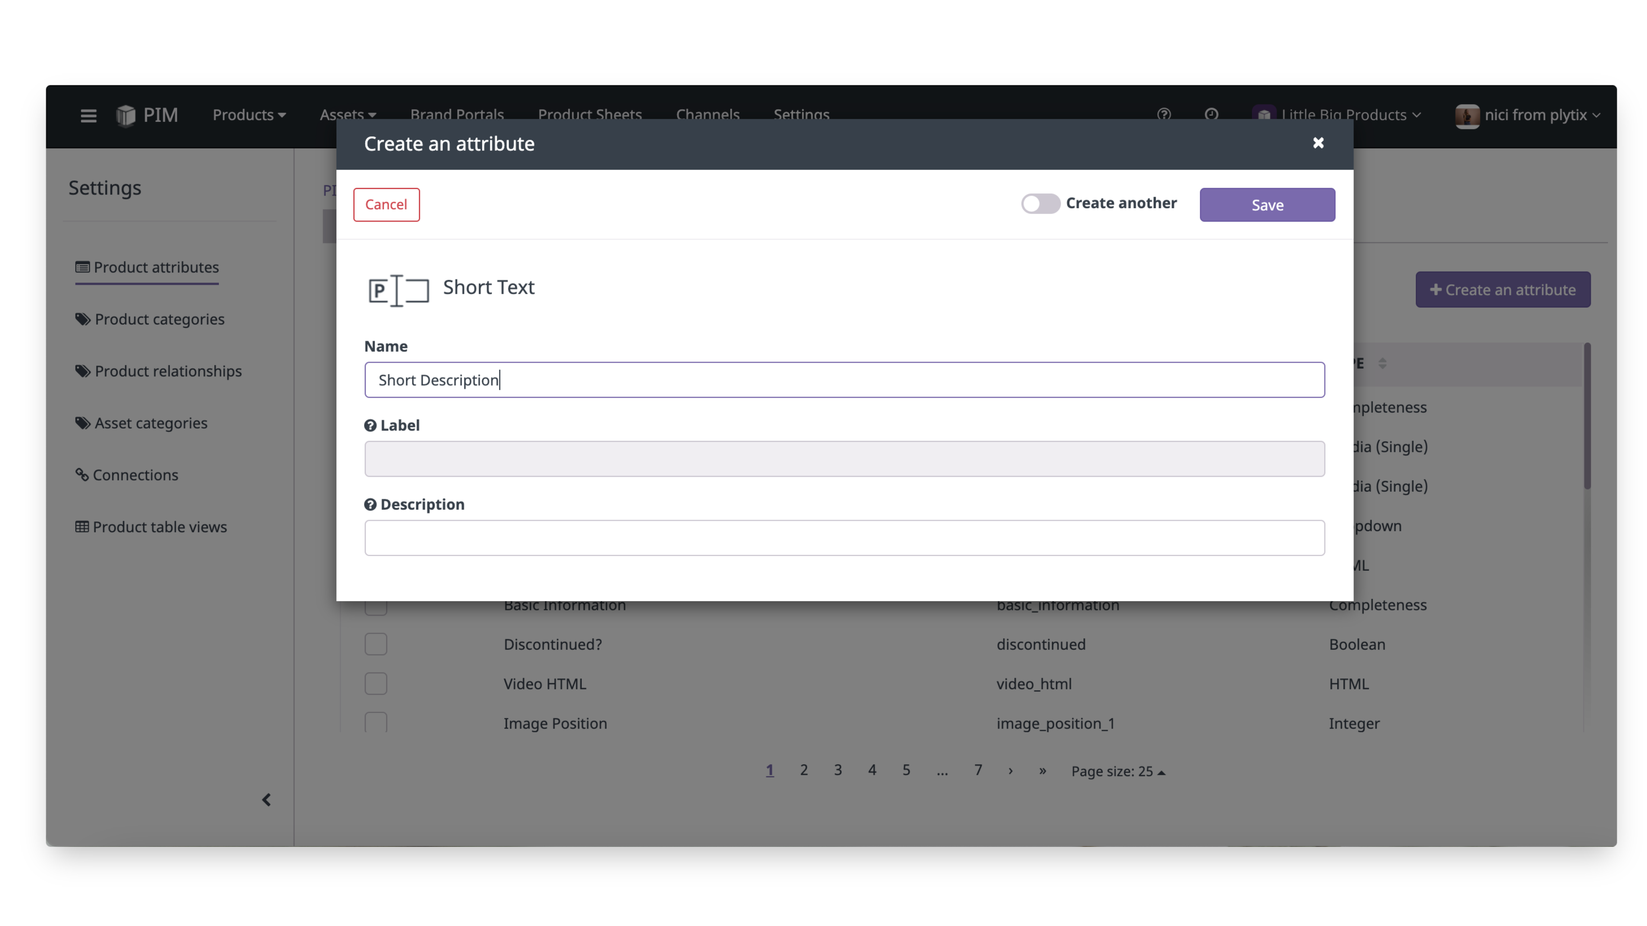Select Product attributes in sidebar
Screen dimensions: 1647x926
point(147,268)
